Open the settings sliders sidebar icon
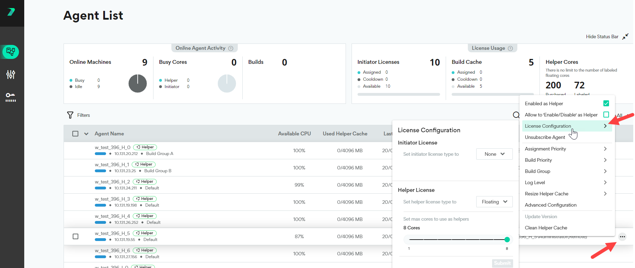The height and width of the screenshot is (268, 635). click(11, 74)
